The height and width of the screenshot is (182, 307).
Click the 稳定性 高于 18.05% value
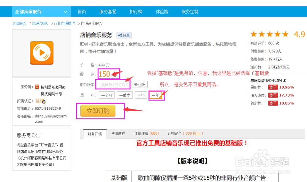(x=281, y=103)
